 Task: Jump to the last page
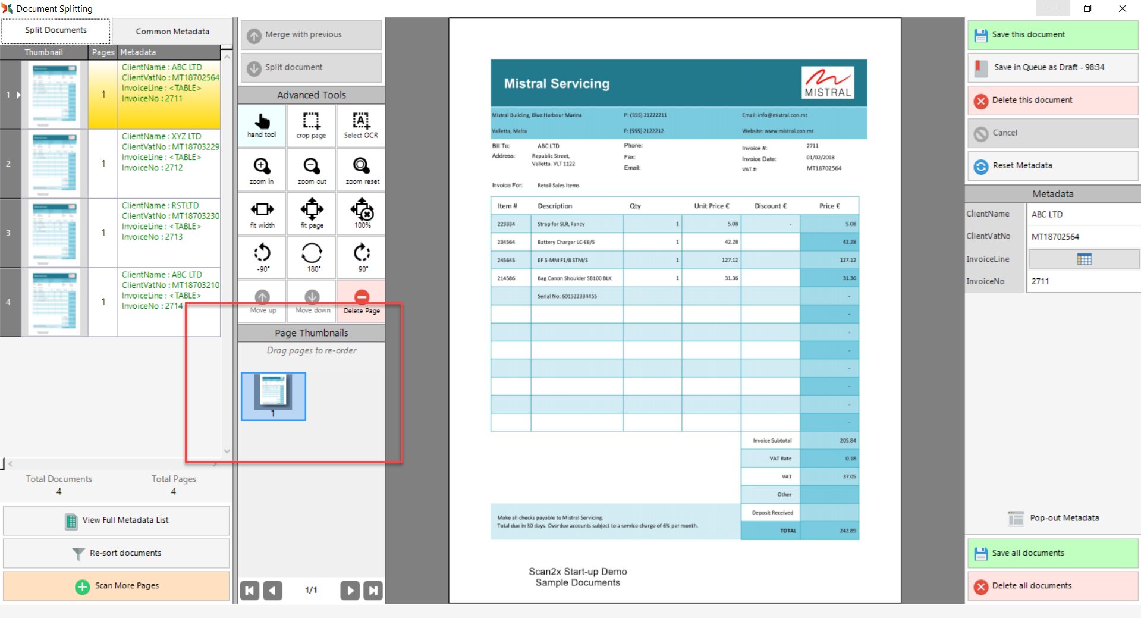(x=373, y=590)
